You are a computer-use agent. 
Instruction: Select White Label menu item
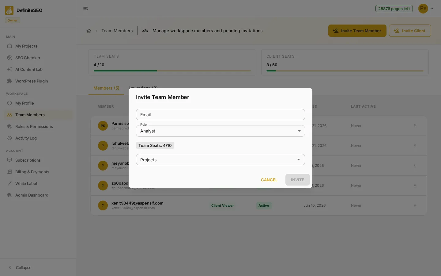pyautogui.click(x=39, y=183)
